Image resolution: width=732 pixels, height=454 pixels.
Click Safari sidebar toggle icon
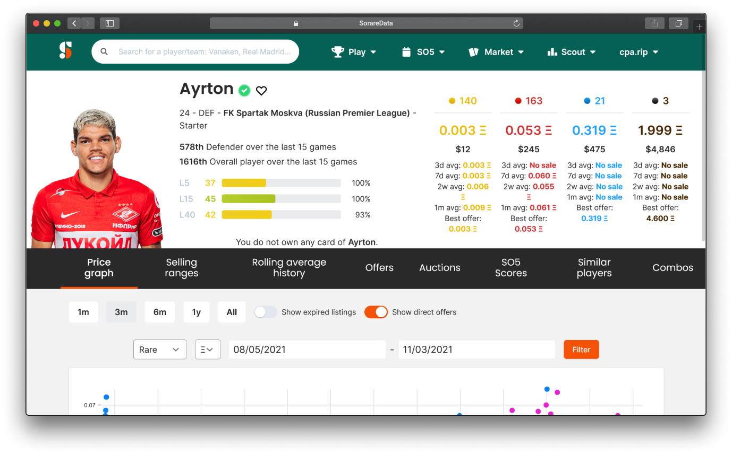(109, 23)
